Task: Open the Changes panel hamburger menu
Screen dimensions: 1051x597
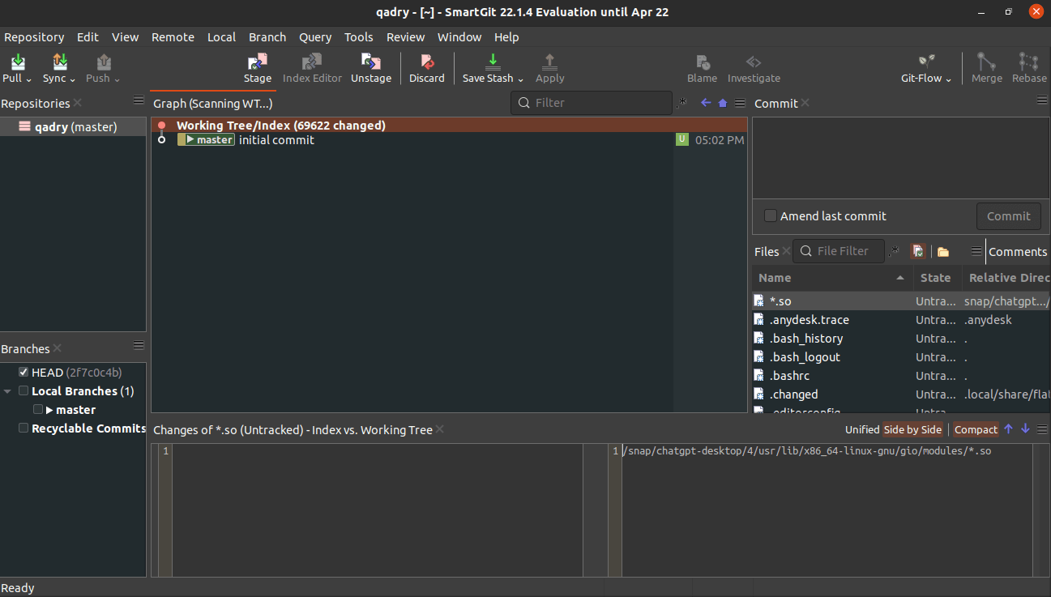Action: [1042, 429]
